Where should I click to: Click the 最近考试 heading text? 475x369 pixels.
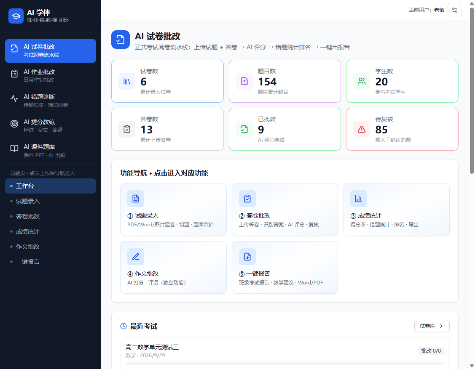click(x=144, y=327)
